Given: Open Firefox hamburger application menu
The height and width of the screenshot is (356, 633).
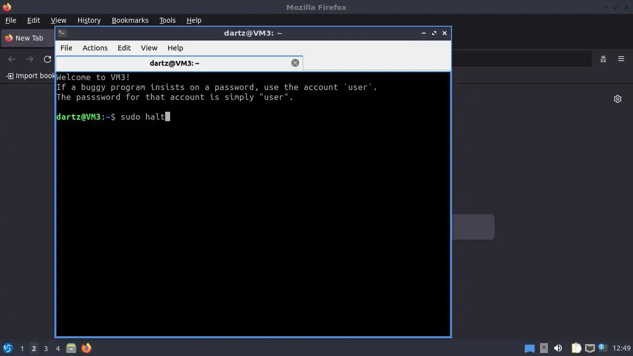Looking at the screenshot, I should point(621,59).
